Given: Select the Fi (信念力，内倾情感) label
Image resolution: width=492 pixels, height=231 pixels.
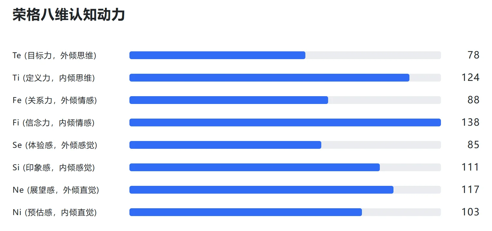Looking at the screenshot, I should (54, 123).
